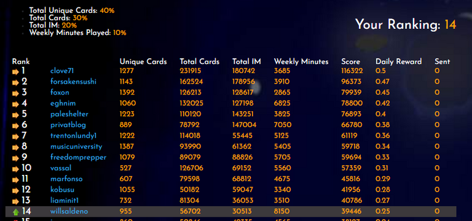Click marfonso's total cards 79598
This screenshot has width=472, height=221.
click(190, 179)
